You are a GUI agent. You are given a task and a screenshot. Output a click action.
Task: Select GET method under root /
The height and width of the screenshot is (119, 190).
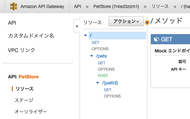click(x=96, y=43)
